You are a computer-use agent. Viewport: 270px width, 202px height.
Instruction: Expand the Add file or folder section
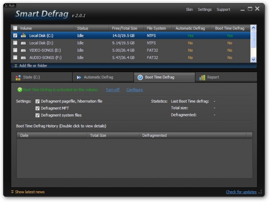point(30,66)
